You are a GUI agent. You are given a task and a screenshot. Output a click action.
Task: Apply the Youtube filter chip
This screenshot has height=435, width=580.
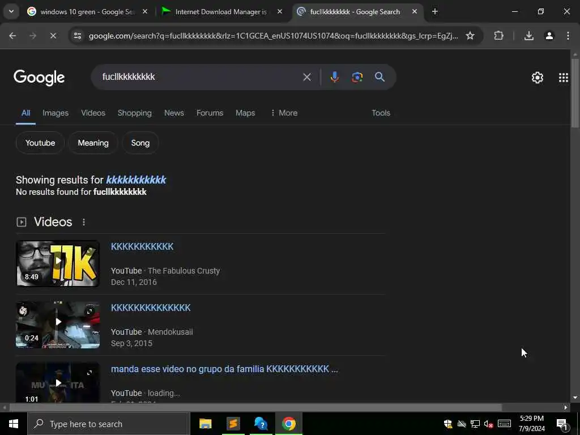[40, 143]
